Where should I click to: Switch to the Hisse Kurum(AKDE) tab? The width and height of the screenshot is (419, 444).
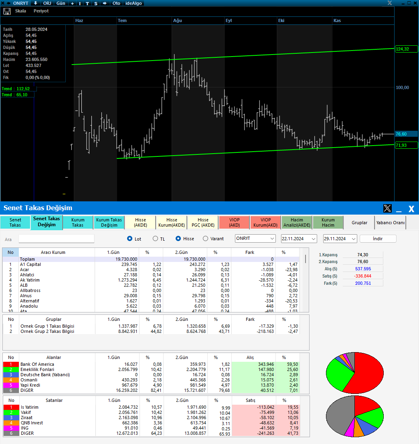click(172, 222)
